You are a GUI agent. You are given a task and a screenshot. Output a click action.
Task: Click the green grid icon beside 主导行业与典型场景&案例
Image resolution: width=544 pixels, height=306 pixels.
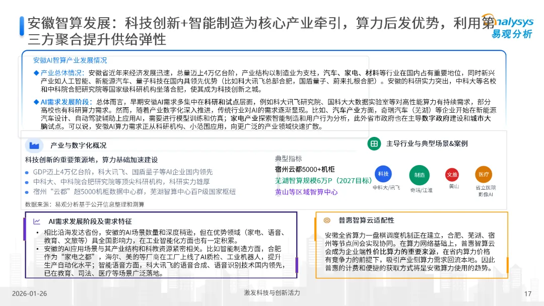374,143
